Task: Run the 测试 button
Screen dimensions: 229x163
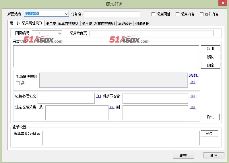Action: 210,117
